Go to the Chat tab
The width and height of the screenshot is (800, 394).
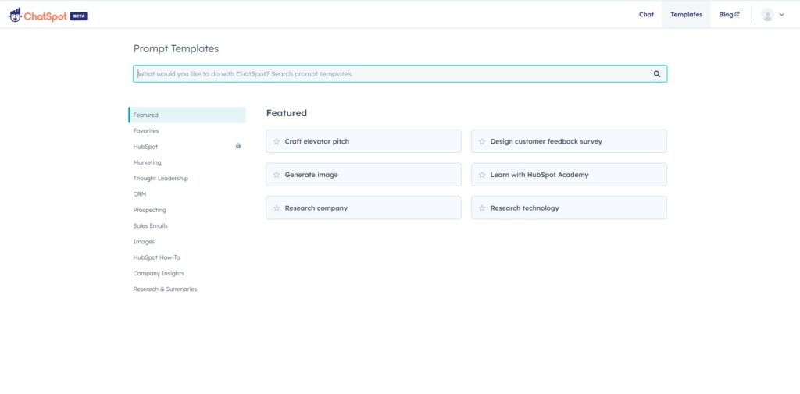click(646, 15)
